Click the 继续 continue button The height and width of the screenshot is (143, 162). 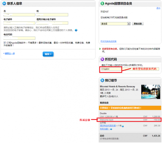pyautogui.click(x=48, y=54)
